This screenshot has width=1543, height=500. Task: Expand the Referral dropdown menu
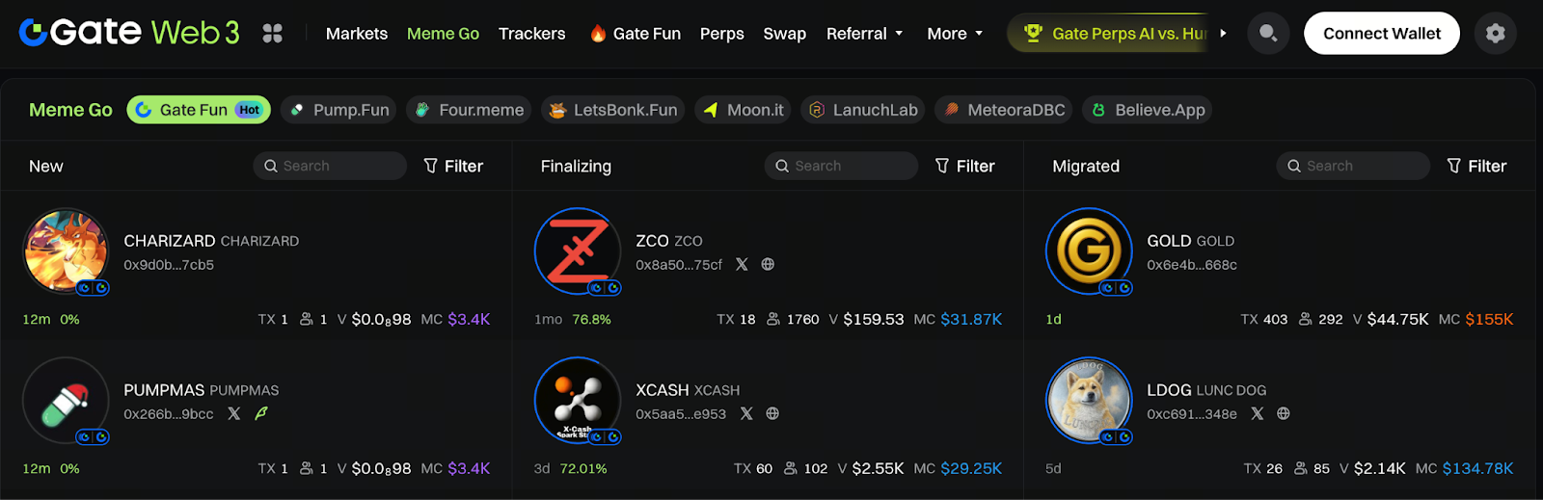coord(864,34)
